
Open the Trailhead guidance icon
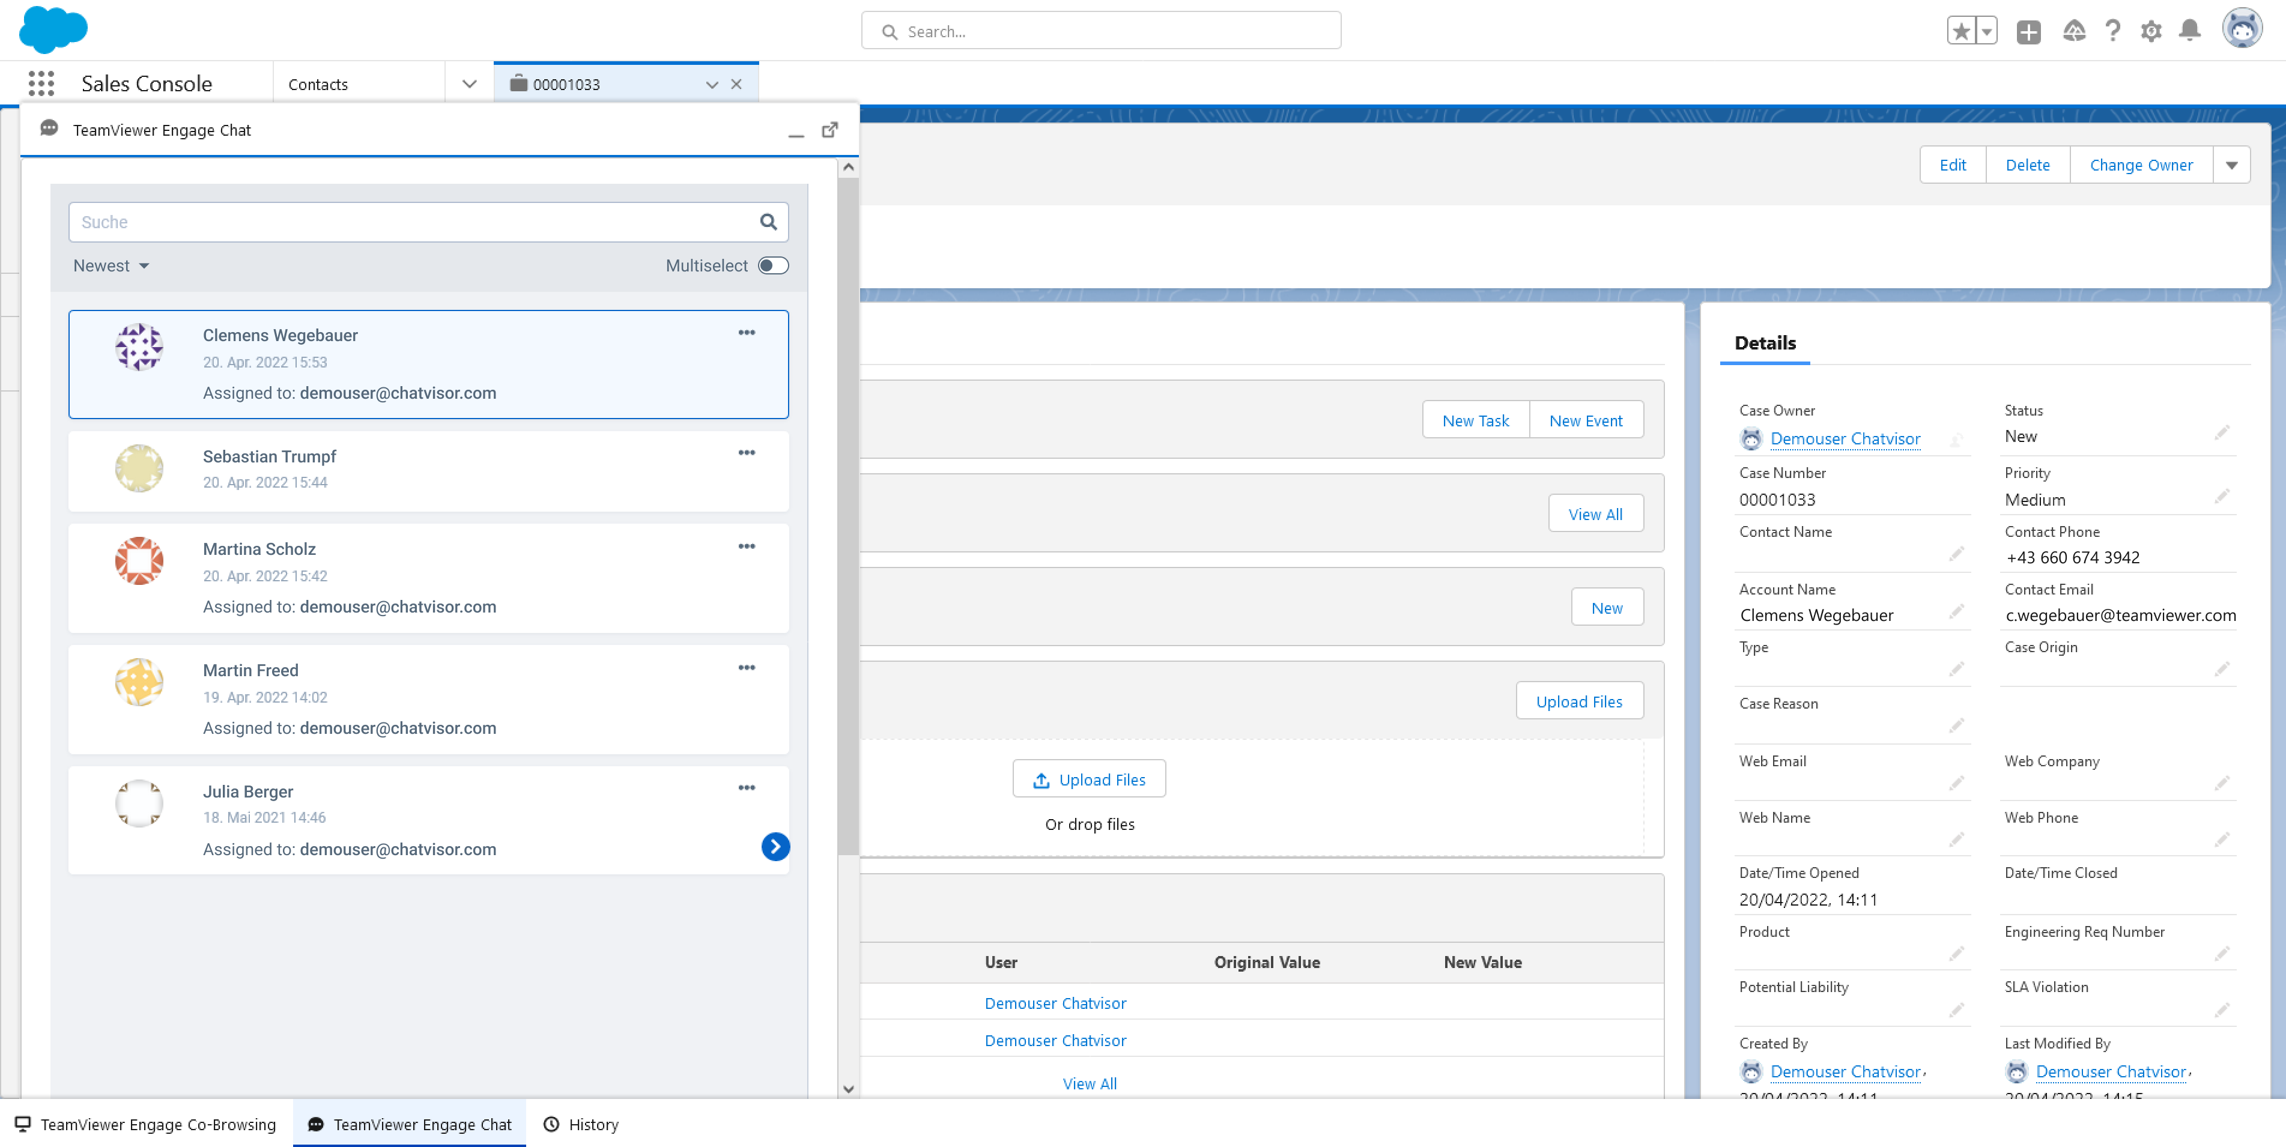[2074, 31]
